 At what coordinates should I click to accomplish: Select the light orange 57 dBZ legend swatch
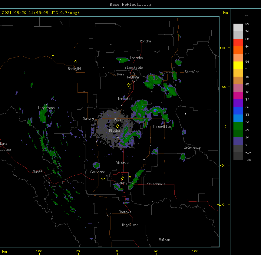click(x=238, y=58)
